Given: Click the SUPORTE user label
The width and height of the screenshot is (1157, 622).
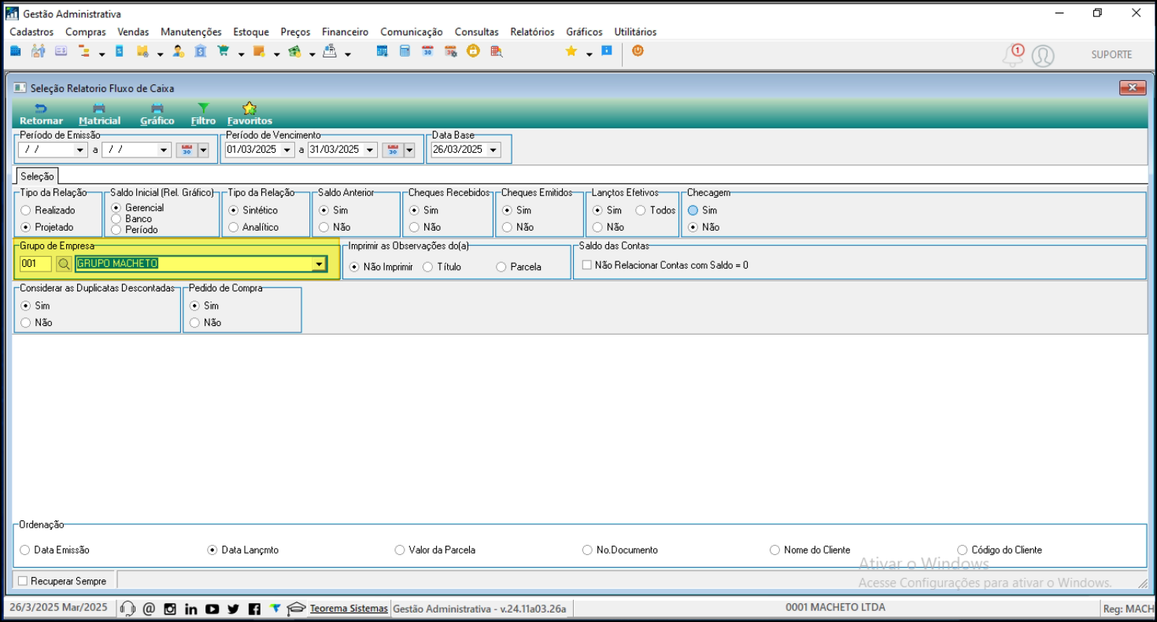Looking at the screenshot, I should [1111, 54].
